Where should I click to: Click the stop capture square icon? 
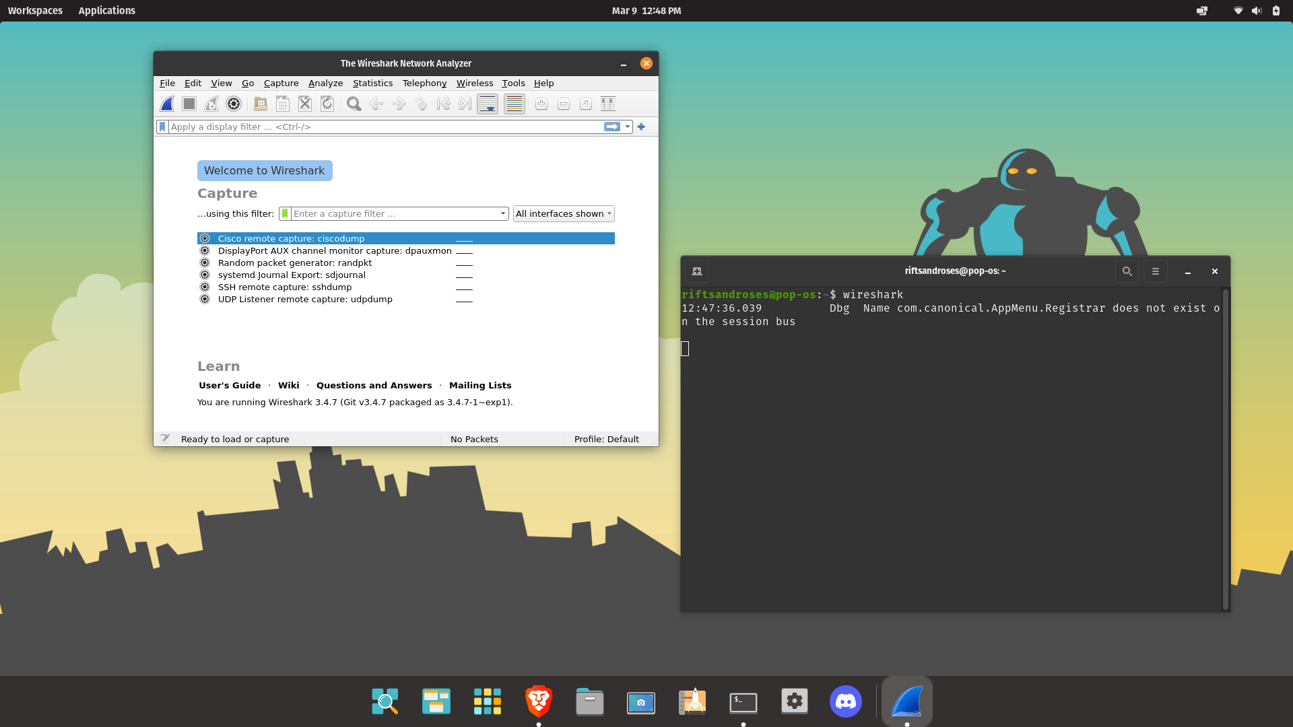click(x=189, y=104)
